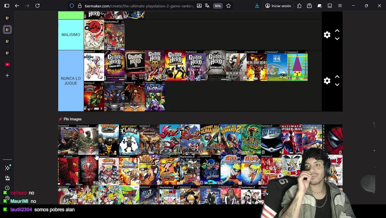Go back to the previous page

(17, 6)
